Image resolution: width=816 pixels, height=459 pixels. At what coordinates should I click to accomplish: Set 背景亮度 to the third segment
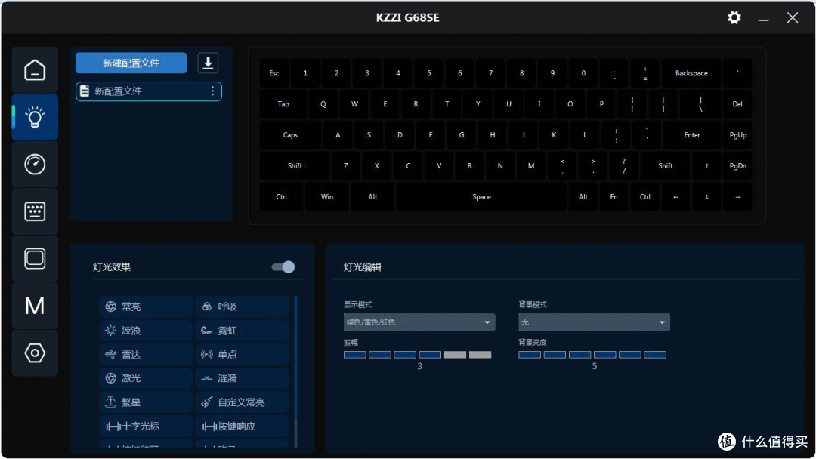pyautogui.click(x=580, y=355)
